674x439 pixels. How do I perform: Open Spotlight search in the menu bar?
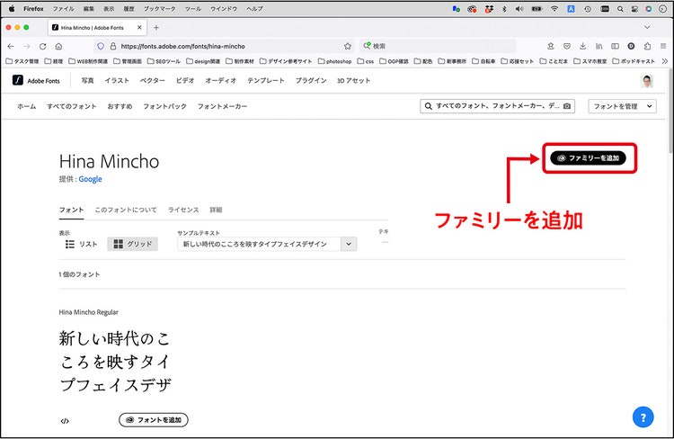620,9
